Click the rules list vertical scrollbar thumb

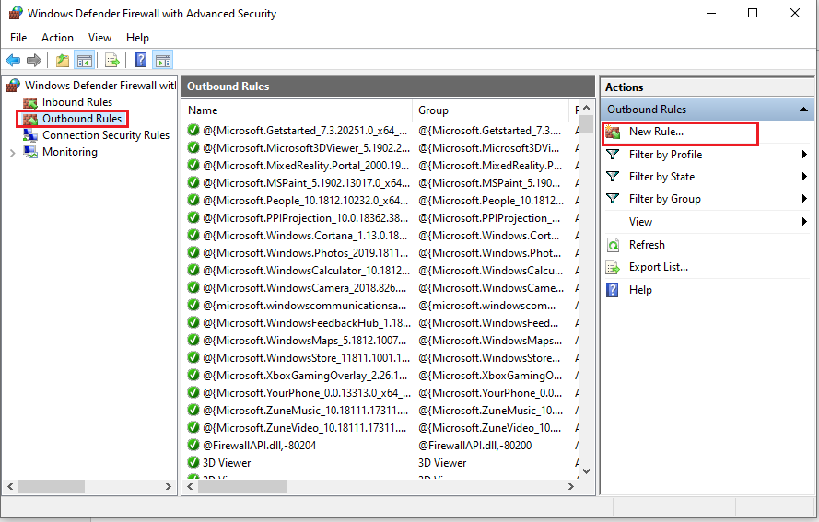pos(586,124)
